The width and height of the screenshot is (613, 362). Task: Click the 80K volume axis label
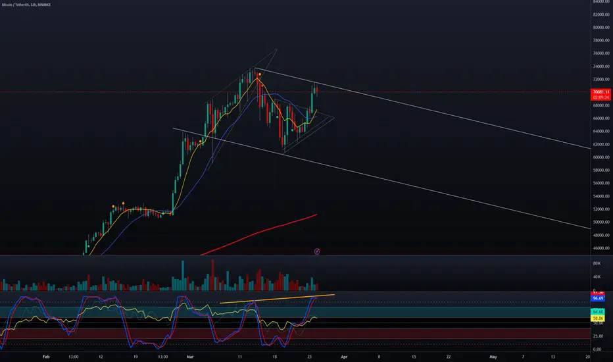click(597, 263)
